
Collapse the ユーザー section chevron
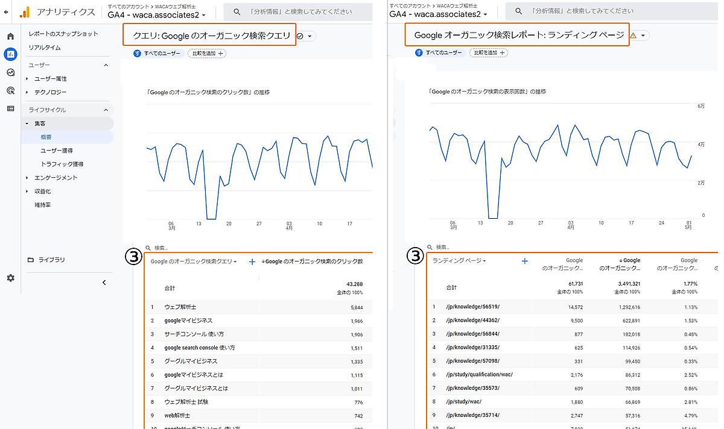106,65
